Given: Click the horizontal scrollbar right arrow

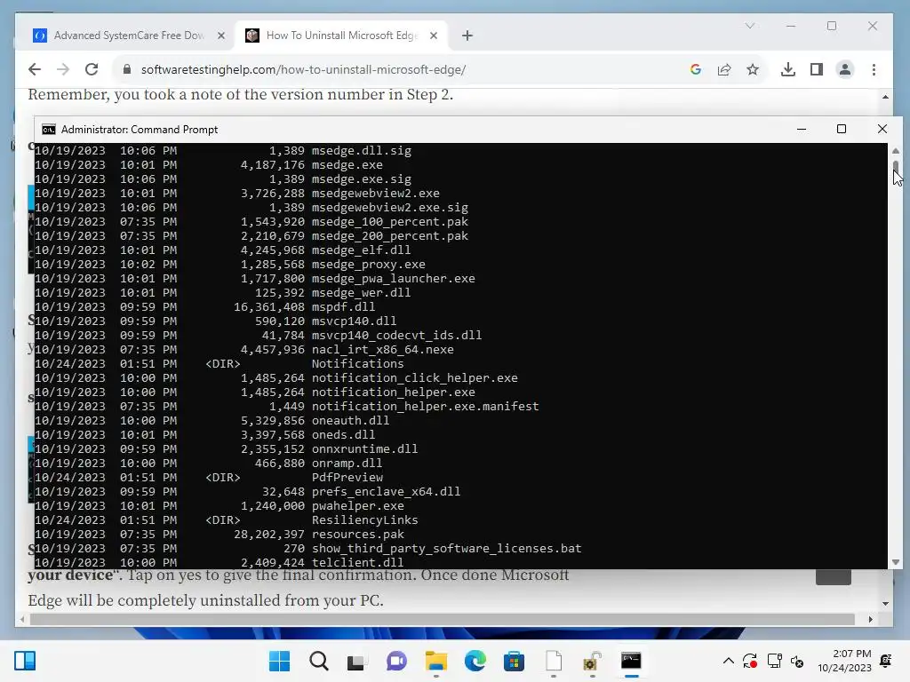Looking at the screenshot, I should 871,619.
